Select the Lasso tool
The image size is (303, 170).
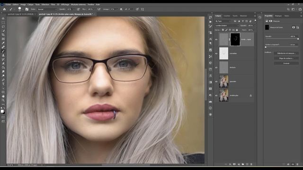coord(3,26)
